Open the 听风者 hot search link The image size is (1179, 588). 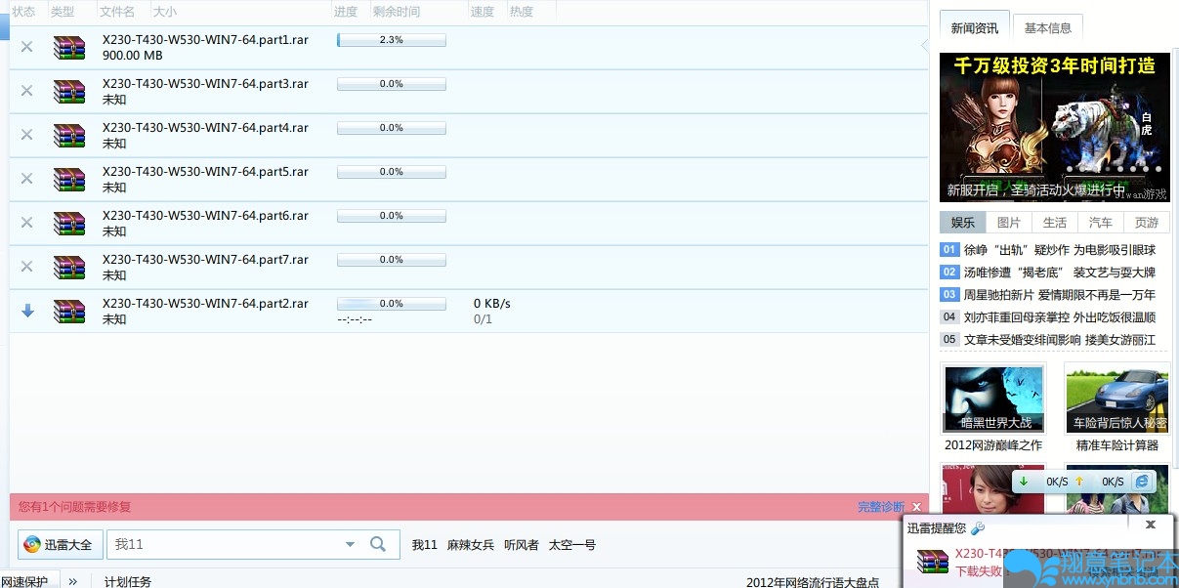(x=521, y=545)
